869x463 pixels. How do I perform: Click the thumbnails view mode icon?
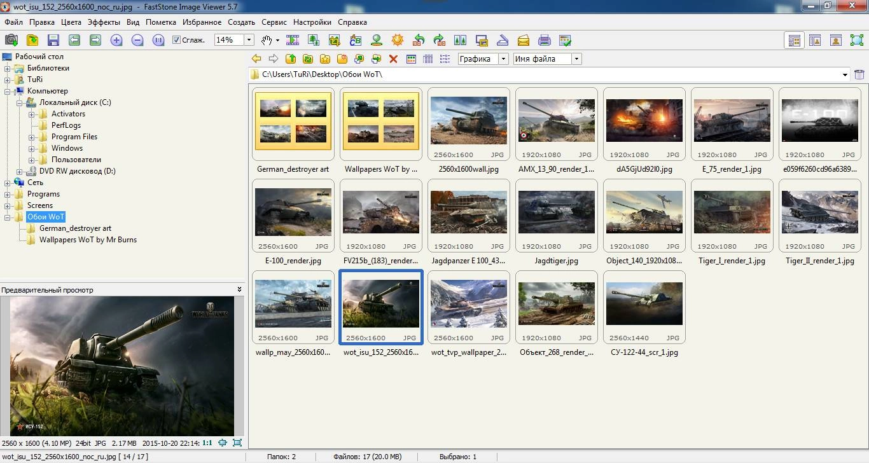[411, 59]
